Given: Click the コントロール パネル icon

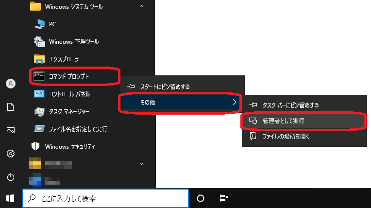Looking at the screenshot, I should (39, 94).
